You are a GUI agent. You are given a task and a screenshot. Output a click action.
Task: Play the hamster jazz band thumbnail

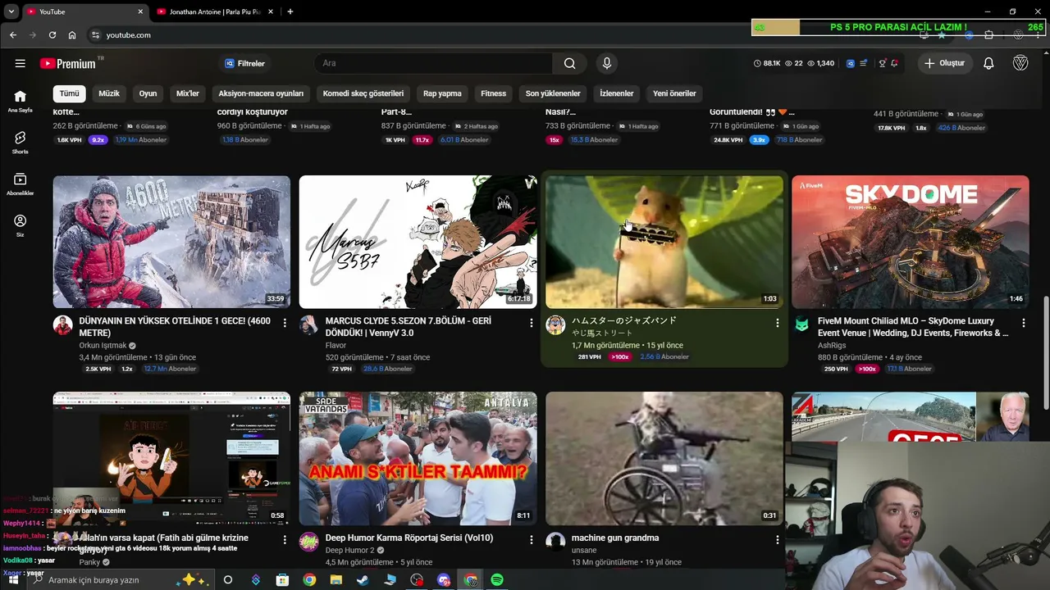[x=664, y=242]
